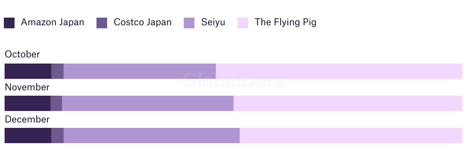Click the October Flying Pig bar segment
The width and height of the screenshot is (467, 160).
point(339,71)
